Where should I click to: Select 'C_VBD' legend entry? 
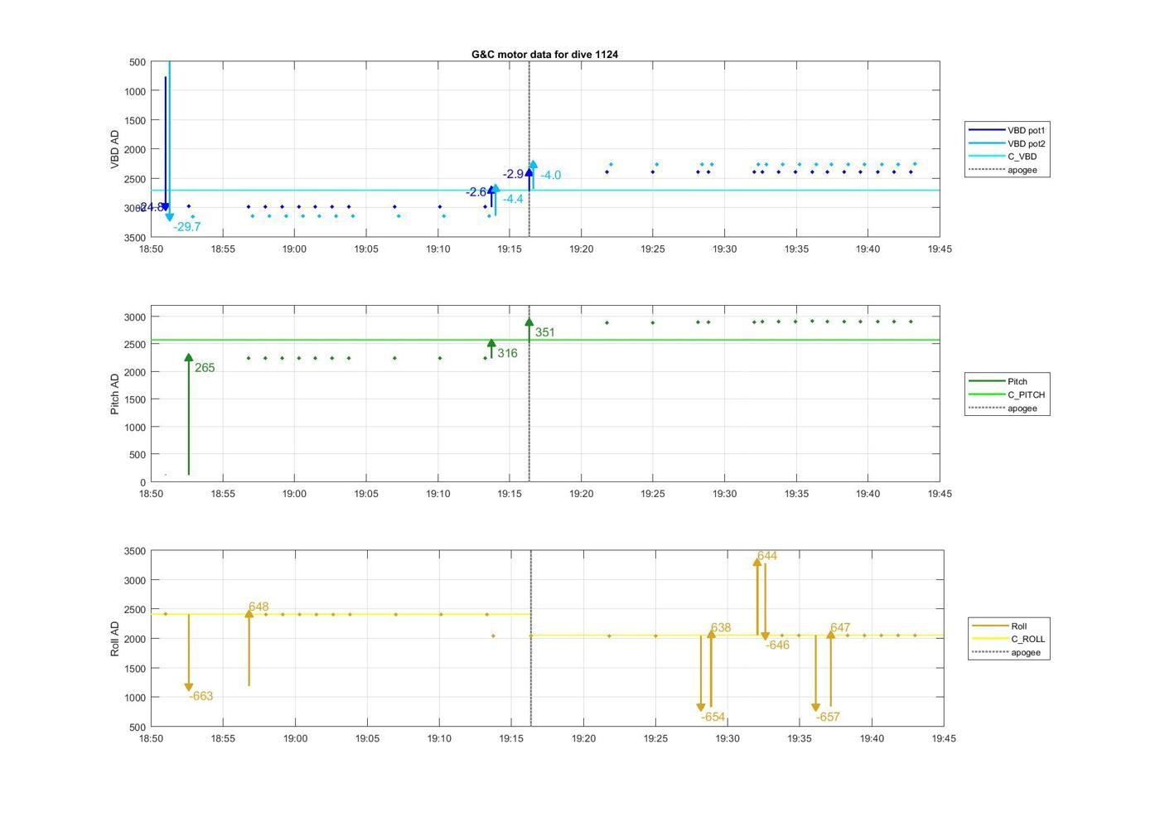[x=1003, y=157]
